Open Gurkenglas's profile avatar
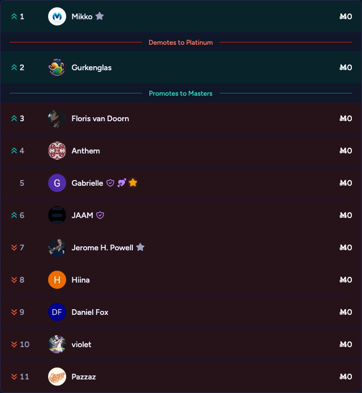The width and height of the screenshot is (362, 393). (x=57, y=67)
